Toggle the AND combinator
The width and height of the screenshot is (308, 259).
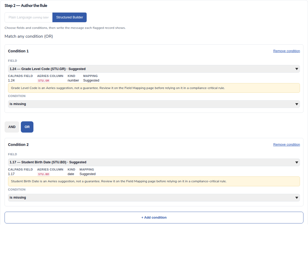(12, 127)
